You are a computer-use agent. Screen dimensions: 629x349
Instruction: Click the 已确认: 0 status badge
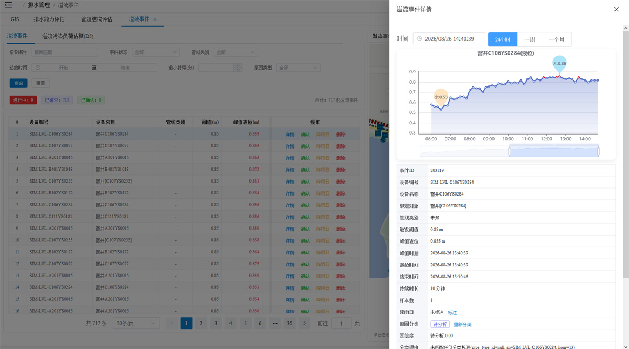91,100
